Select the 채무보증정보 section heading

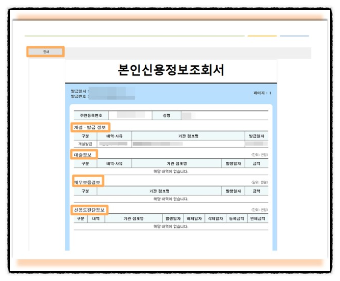[x=87, y=182]
